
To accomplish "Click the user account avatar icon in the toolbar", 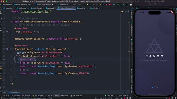I will pos(131,5).
